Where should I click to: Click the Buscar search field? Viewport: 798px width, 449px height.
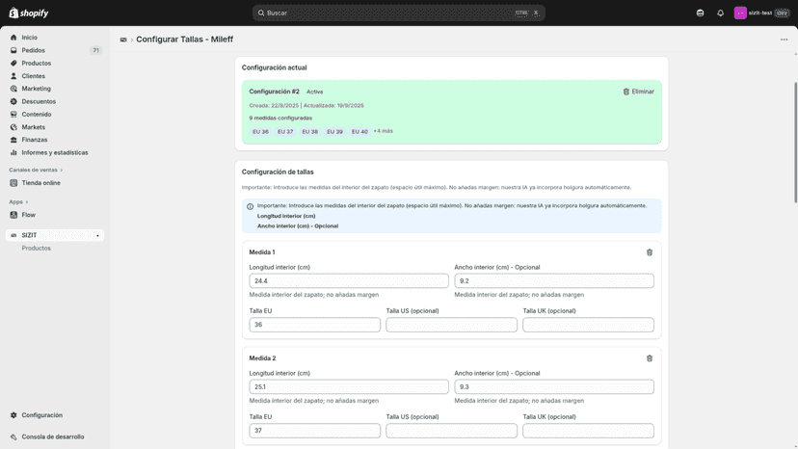point(398,13)
